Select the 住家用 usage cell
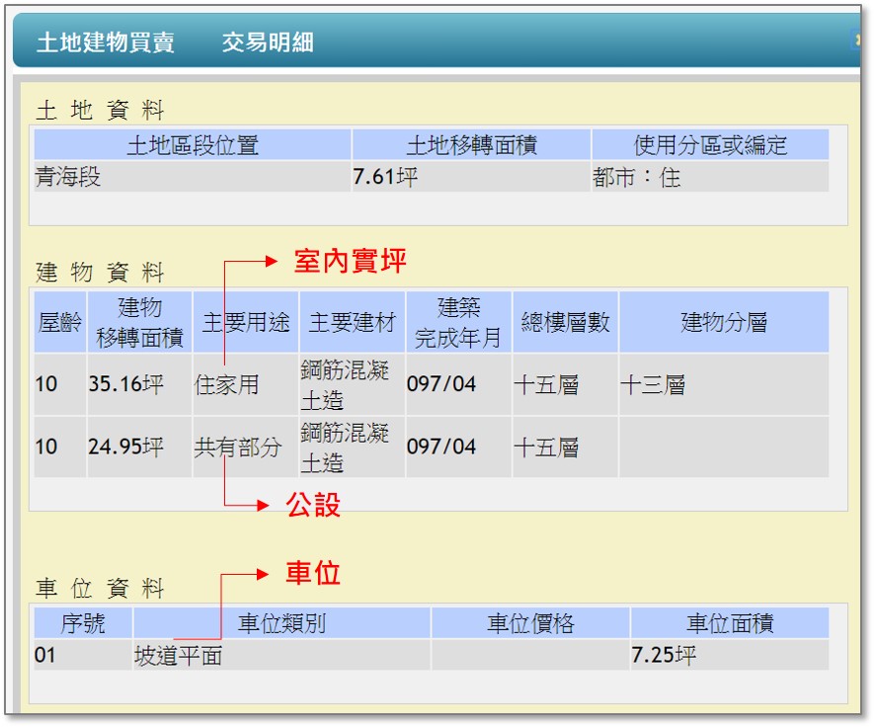875x728 pixels. [x=246, y=384]
